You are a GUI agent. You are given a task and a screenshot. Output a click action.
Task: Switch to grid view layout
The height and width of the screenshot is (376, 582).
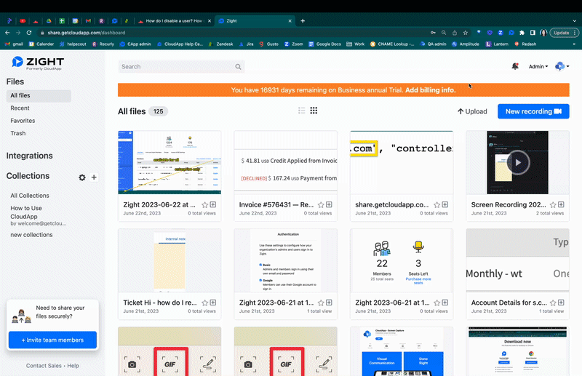coord(314,111)
